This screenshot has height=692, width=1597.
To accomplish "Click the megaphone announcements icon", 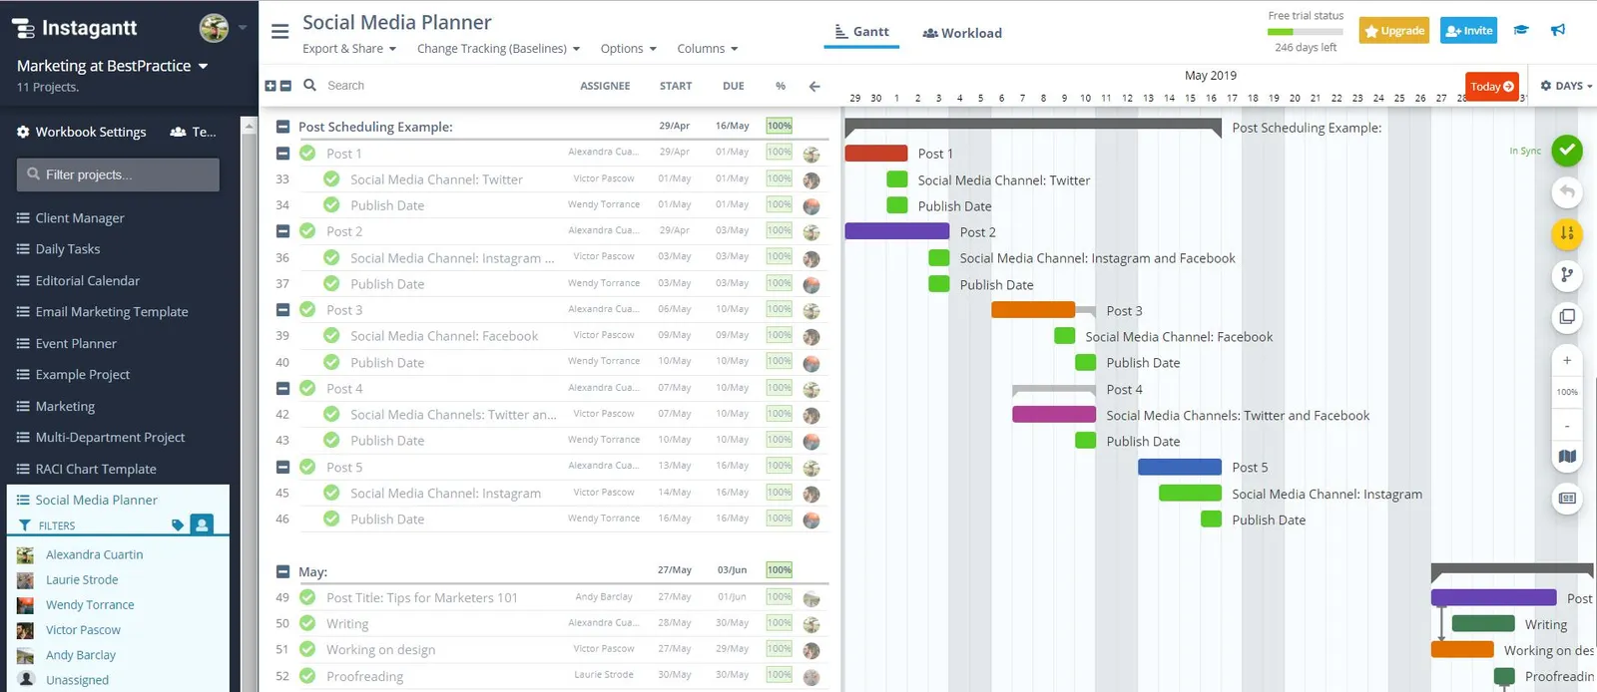I will [x=1558, y=30].
